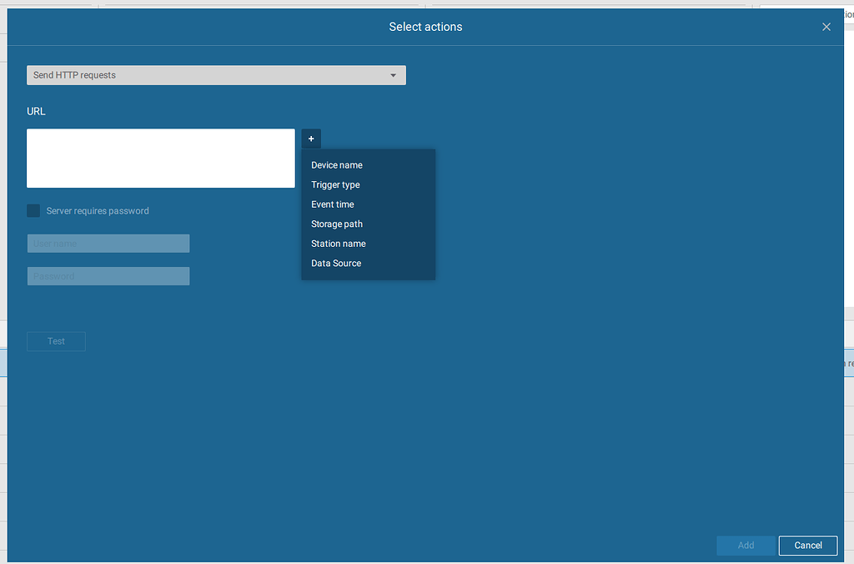
Task: Click Cancel to dismiss the dialog
Action: coord(807,545)
